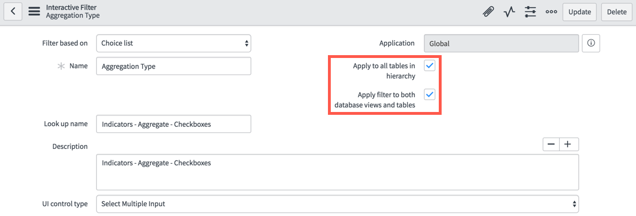Uncheck Apply filter to both database views

pos(430,94)
